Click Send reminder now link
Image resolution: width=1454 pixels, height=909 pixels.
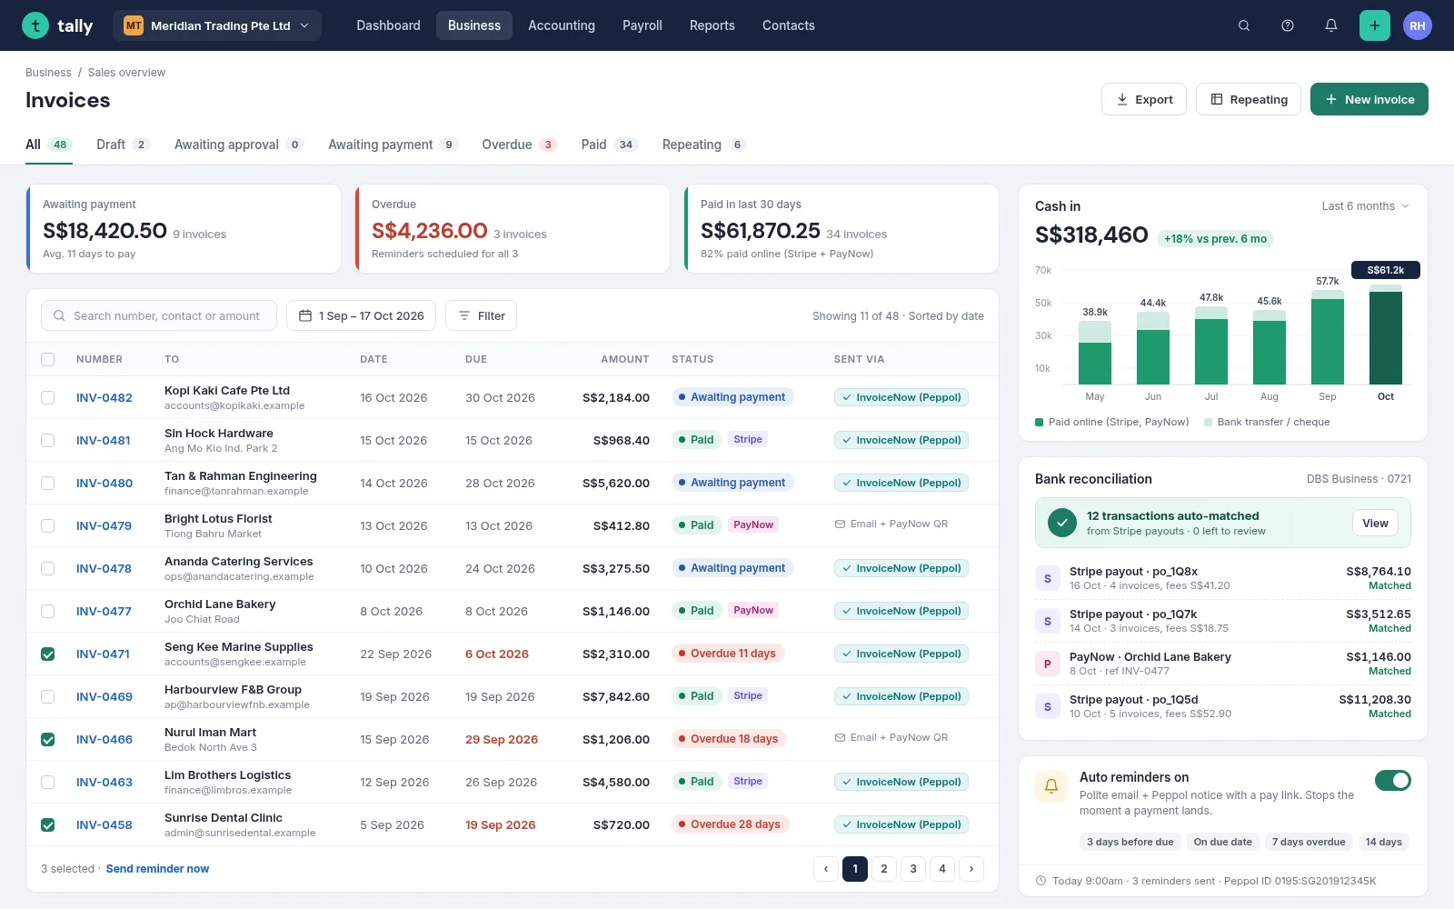point(157,869)
